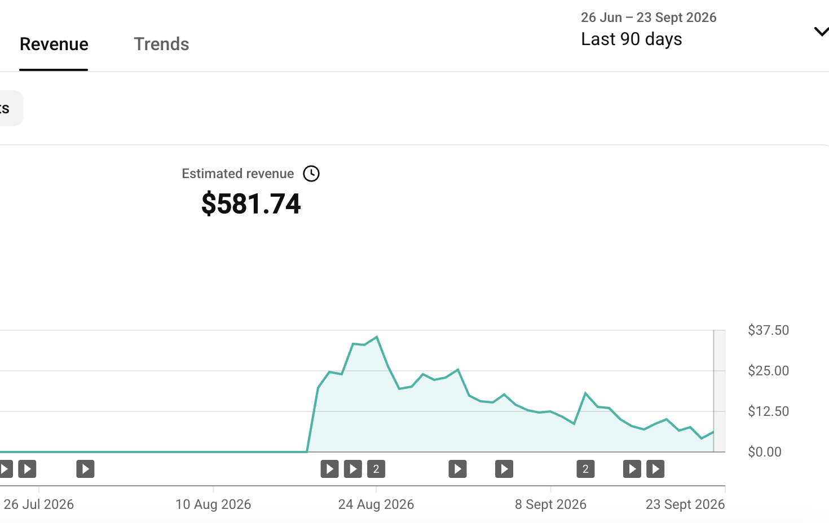Open the first video marker at revenue spike
This screenshot has height=523, width=829.
tap(329, 469)
